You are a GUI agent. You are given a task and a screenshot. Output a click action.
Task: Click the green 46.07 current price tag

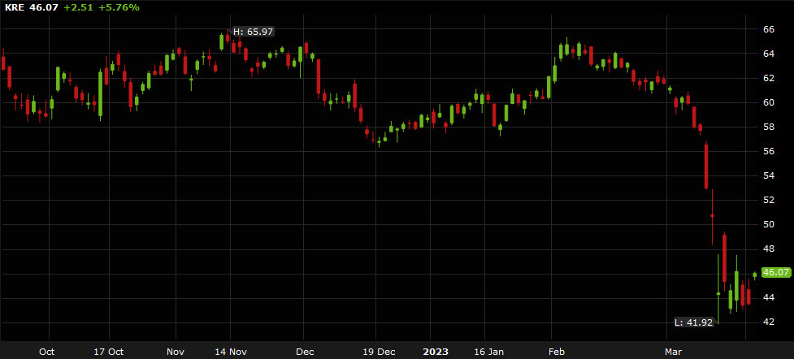[x=775, y=273]
